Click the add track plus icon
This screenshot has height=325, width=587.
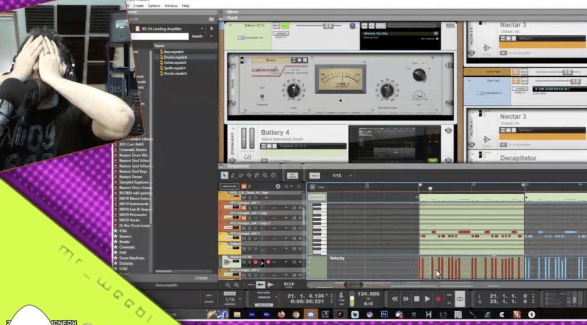coord(278,186)
